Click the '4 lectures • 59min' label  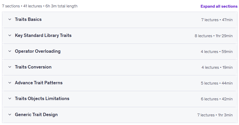217,52
